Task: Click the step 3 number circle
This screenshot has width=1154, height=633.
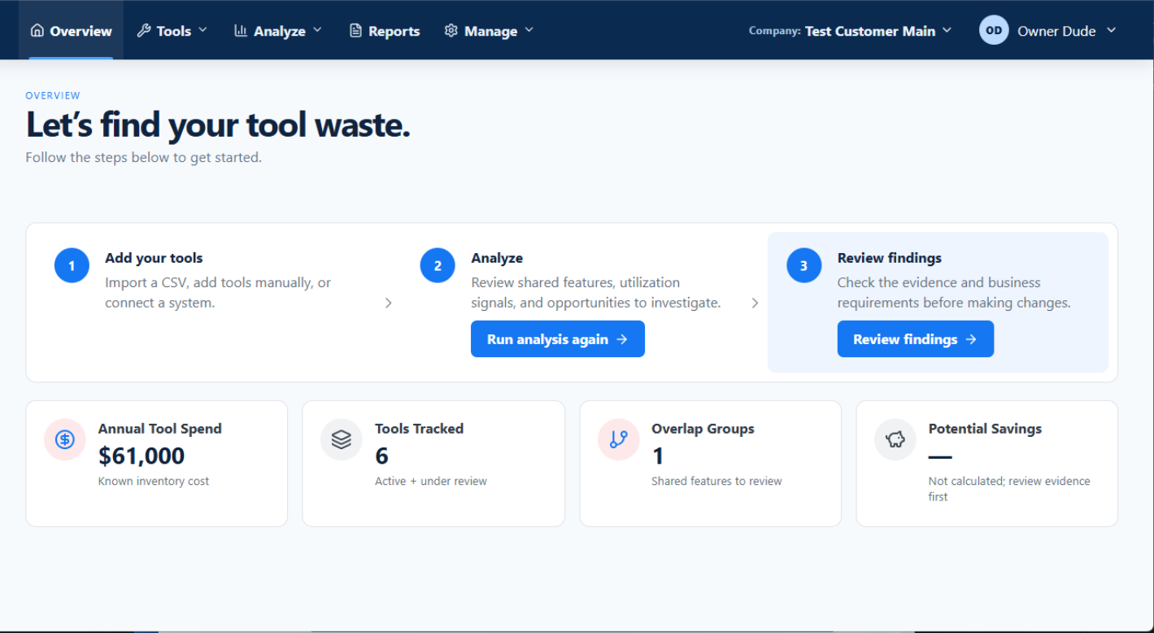Action: click(x=804, y=266)
